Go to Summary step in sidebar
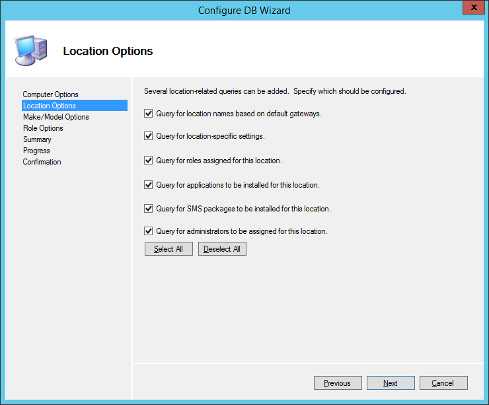This screenshot has width=489, height=405. click(37, 139)
